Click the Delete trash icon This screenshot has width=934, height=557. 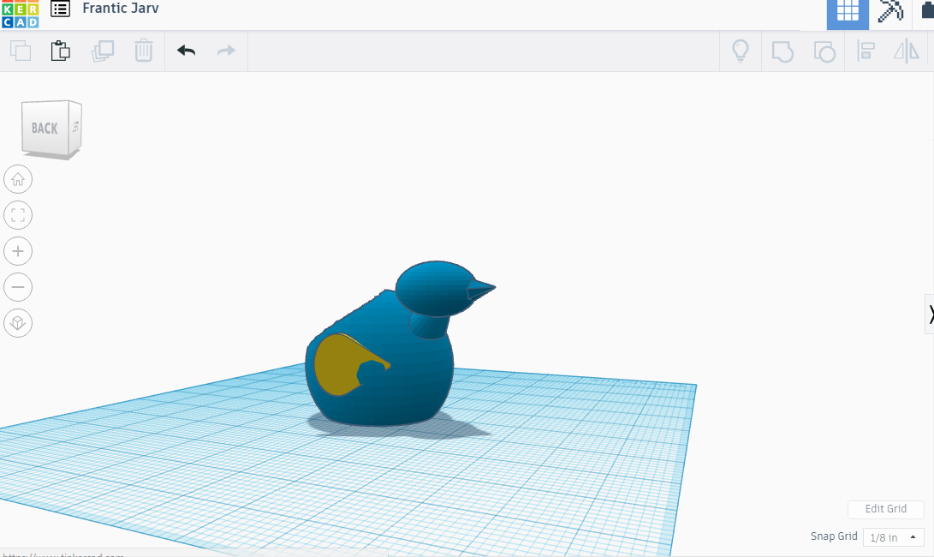point(144,51)
